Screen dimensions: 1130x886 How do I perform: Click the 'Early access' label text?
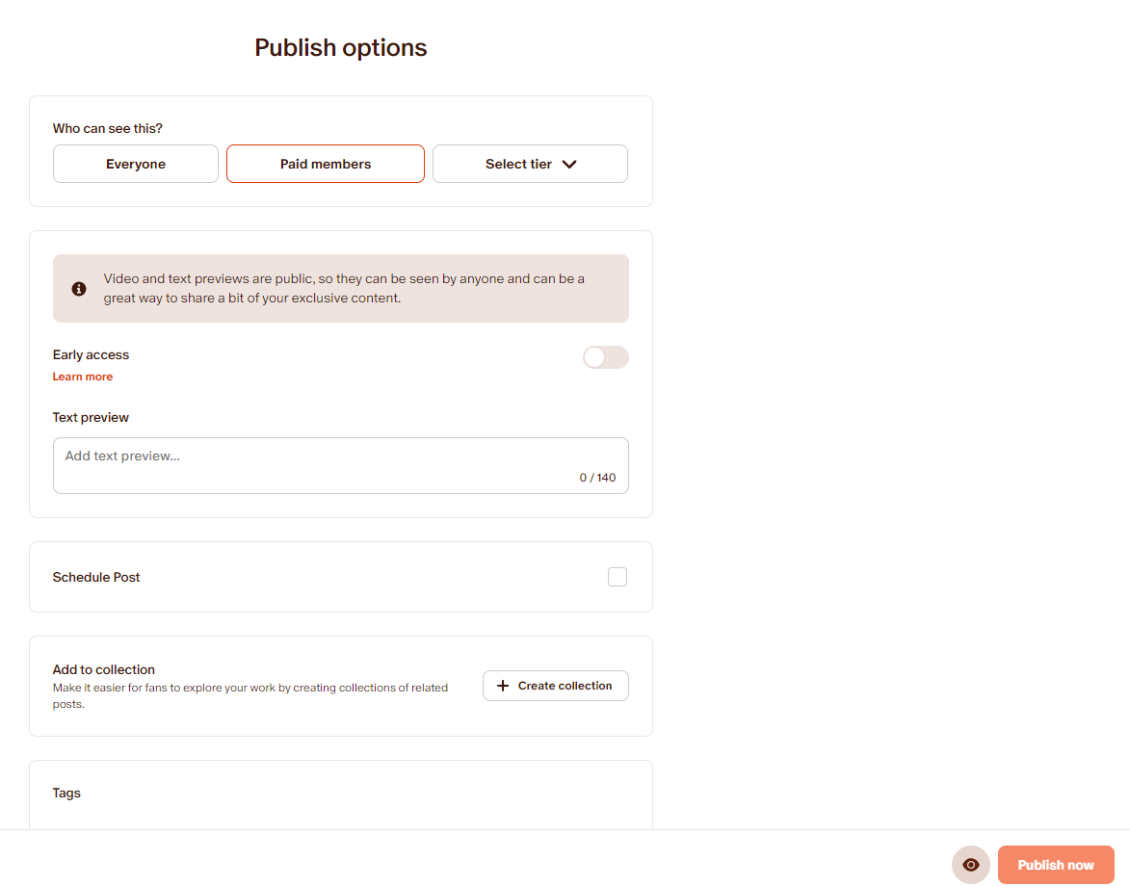click(91, 355)
